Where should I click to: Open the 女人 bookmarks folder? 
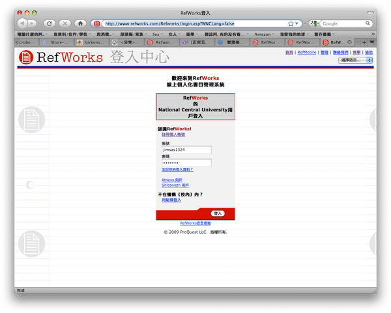click(x=174, y=34)
